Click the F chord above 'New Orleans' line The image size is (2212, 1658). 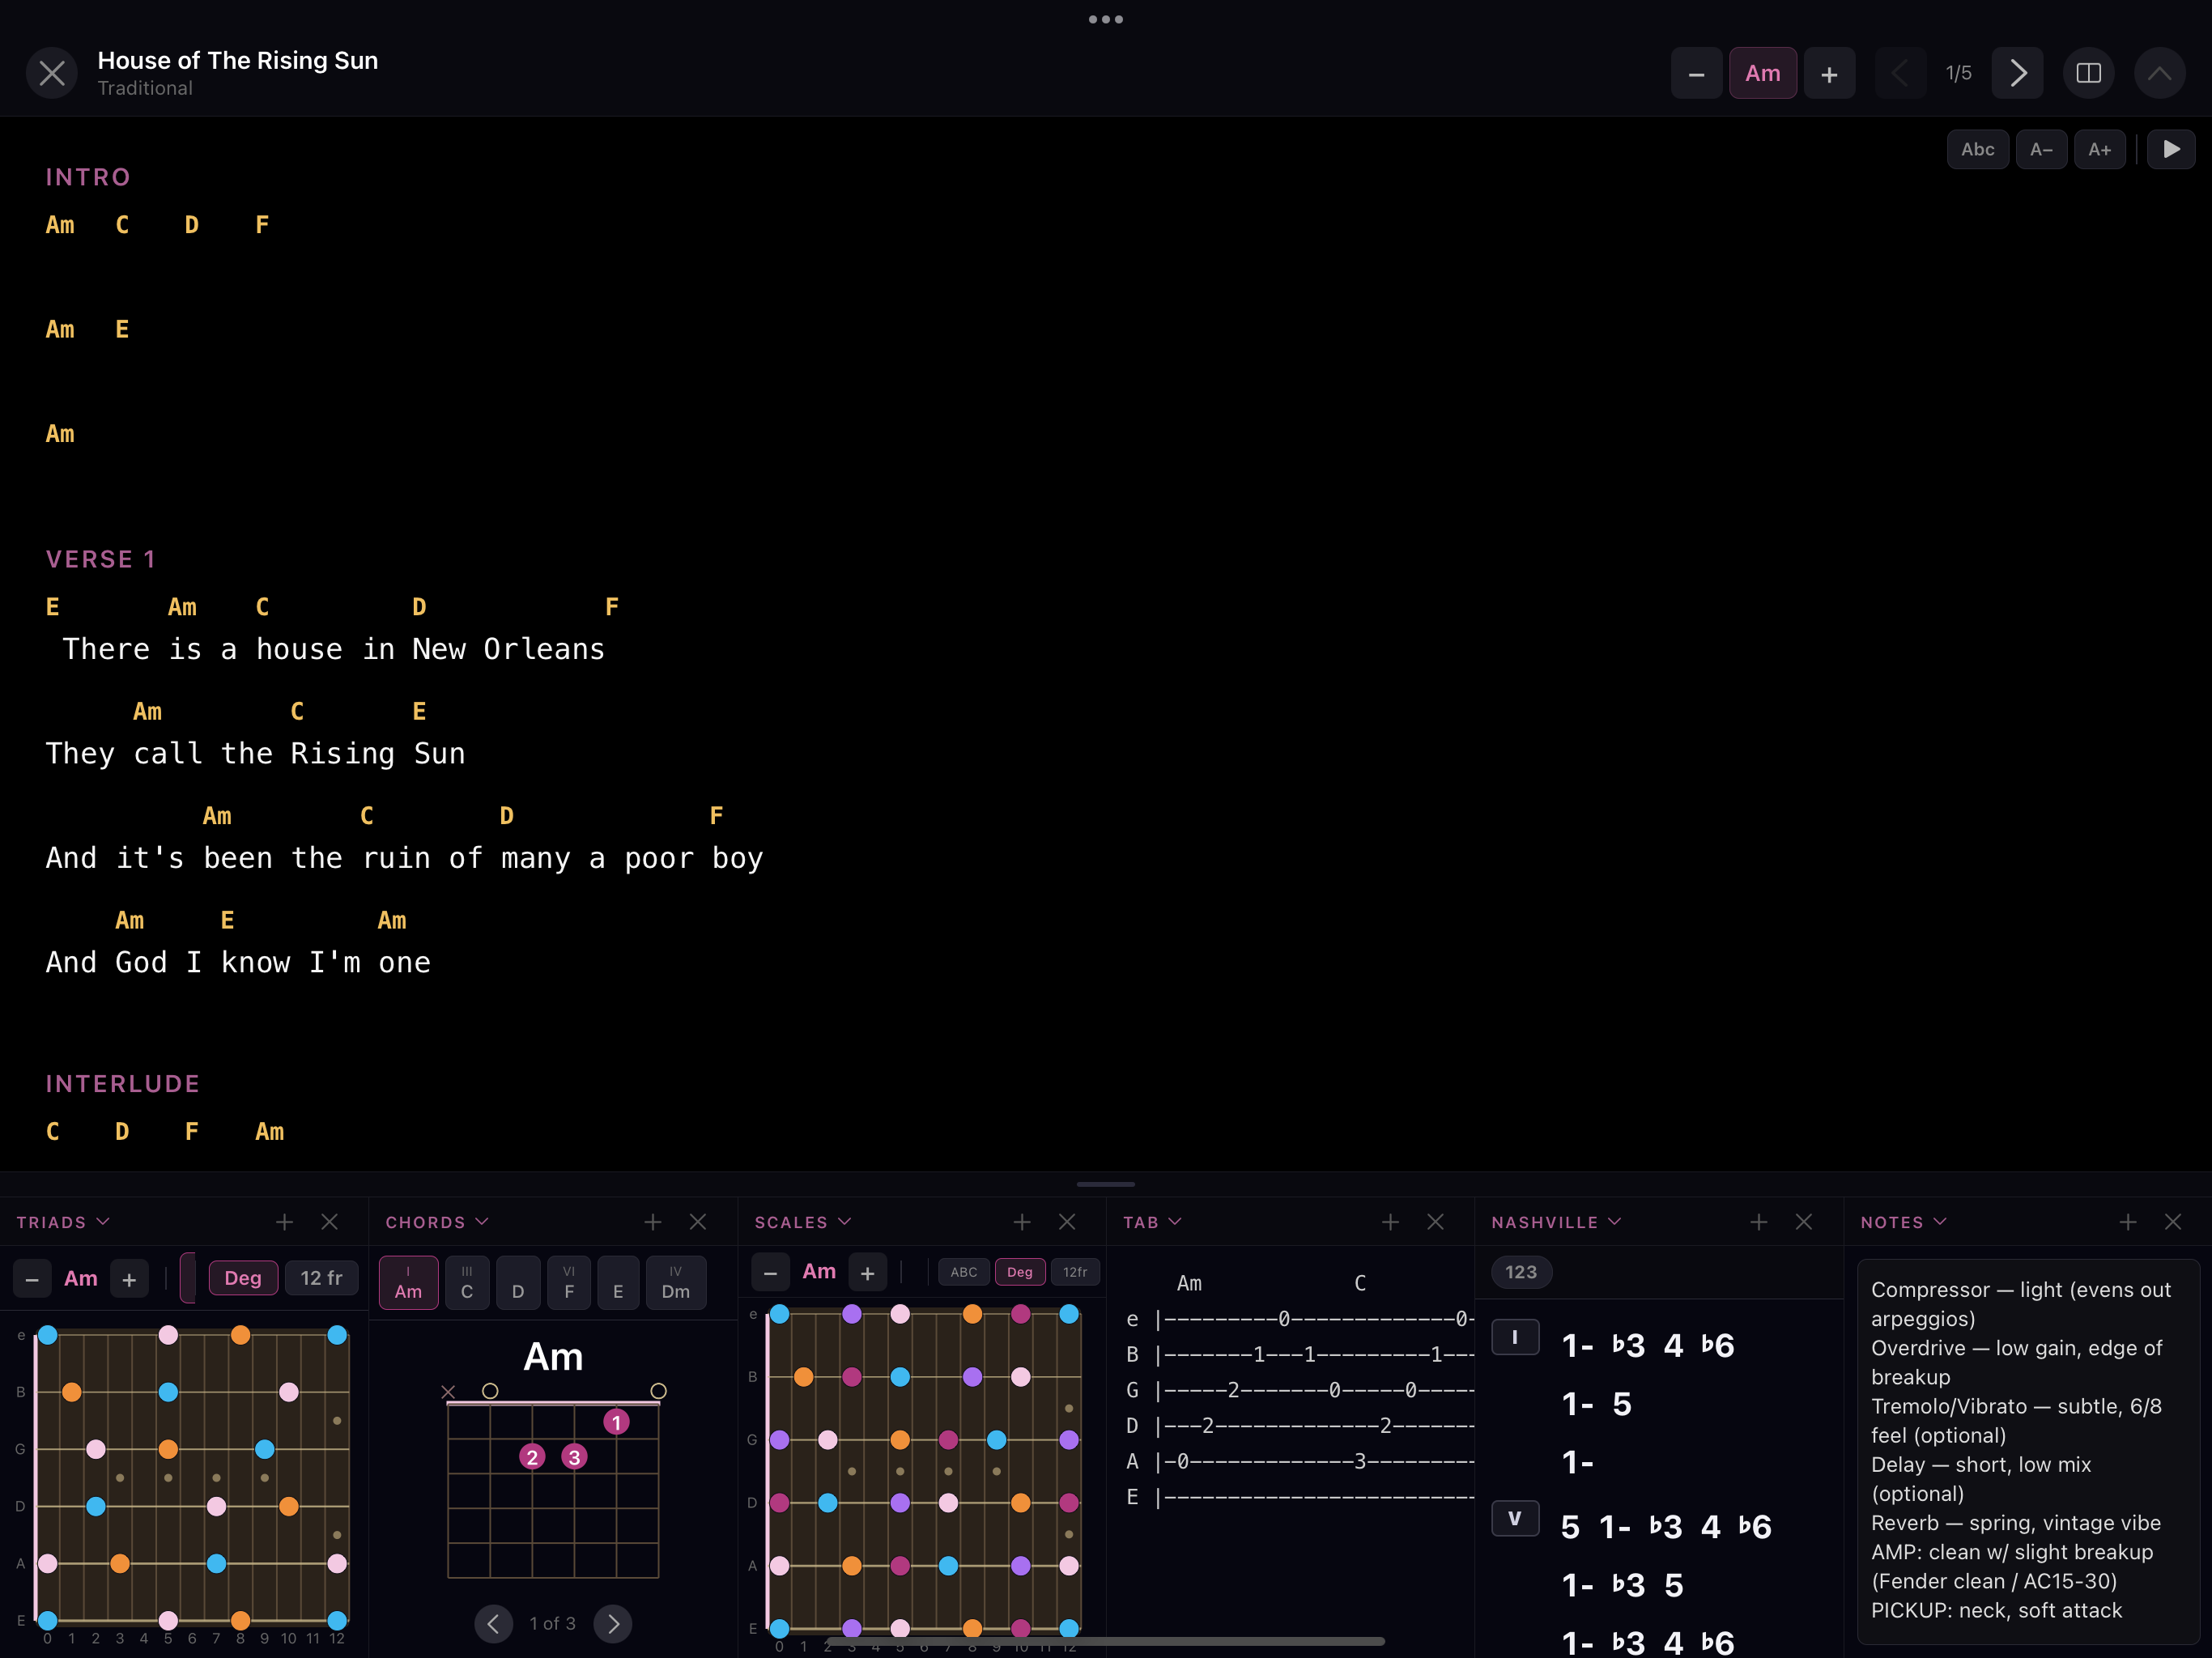pyautogui.click(x=612, y=607)
